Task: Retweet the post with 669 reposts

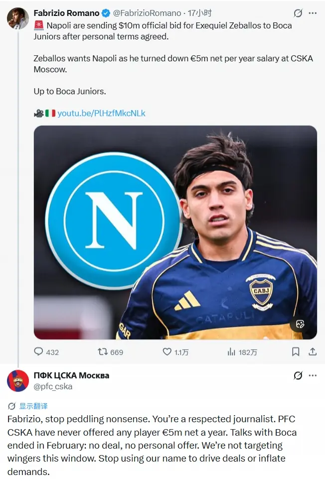Action: [x=110, y=352]
